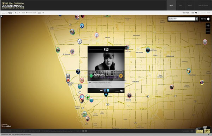The image size is (212, 136).
Task: Submit map search with arrow button
Action: pyautogui.click(x=197, y=19)
